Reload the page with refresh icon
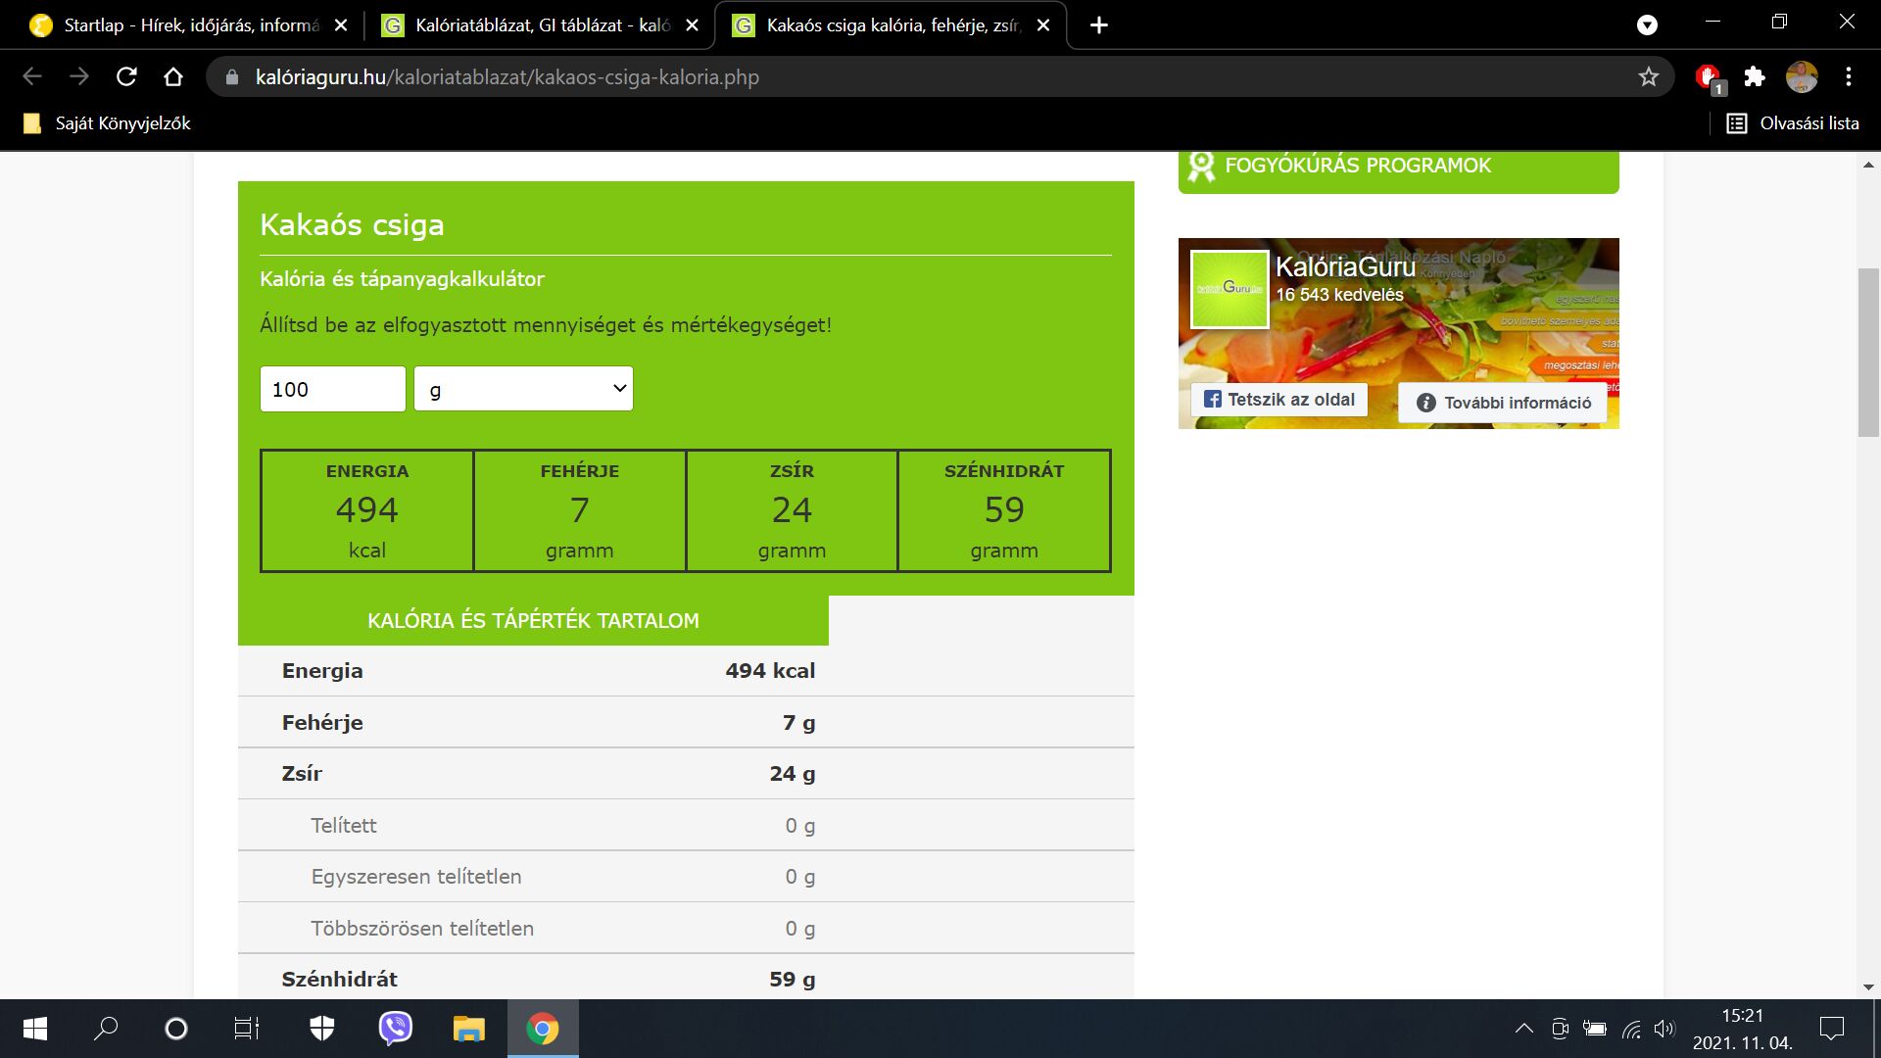Screen dimensions: 1881x1058 126,76
